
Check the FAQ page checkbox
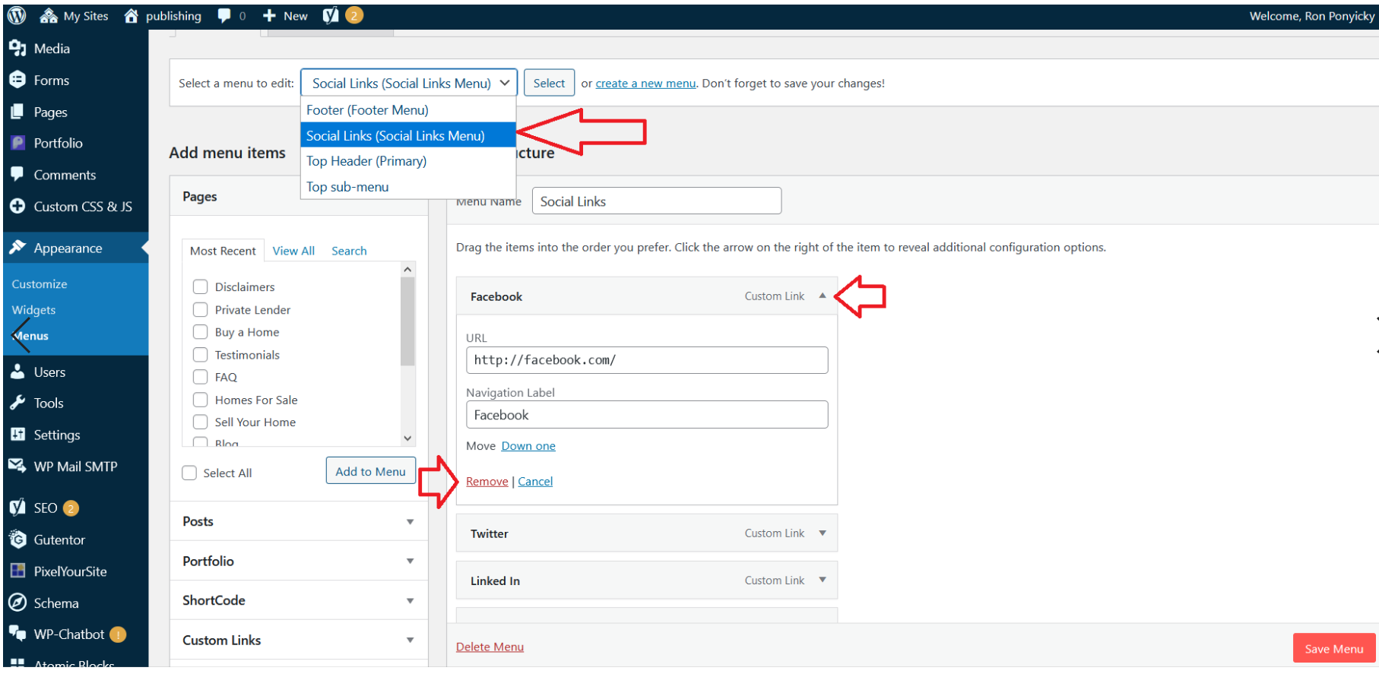pyautogui.click(x=200, y=377)
